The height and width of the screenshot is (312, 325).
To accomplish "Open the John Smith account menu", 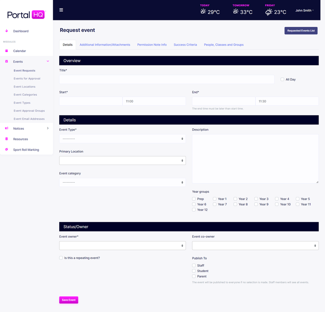I will point(305,10).
